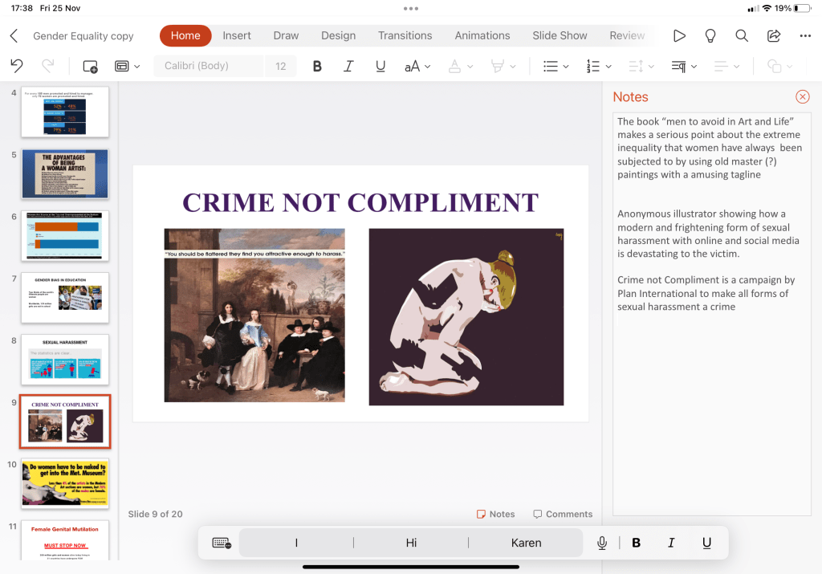Open the lightbulb Tell Me search
Viewport: 822px width, 574px height.
click(x=710, y=35)
